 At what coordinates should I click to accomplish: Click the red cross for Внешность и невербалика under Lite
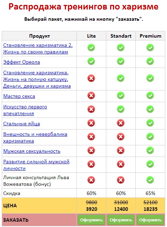pyautogui.click(x=91, y=137)
